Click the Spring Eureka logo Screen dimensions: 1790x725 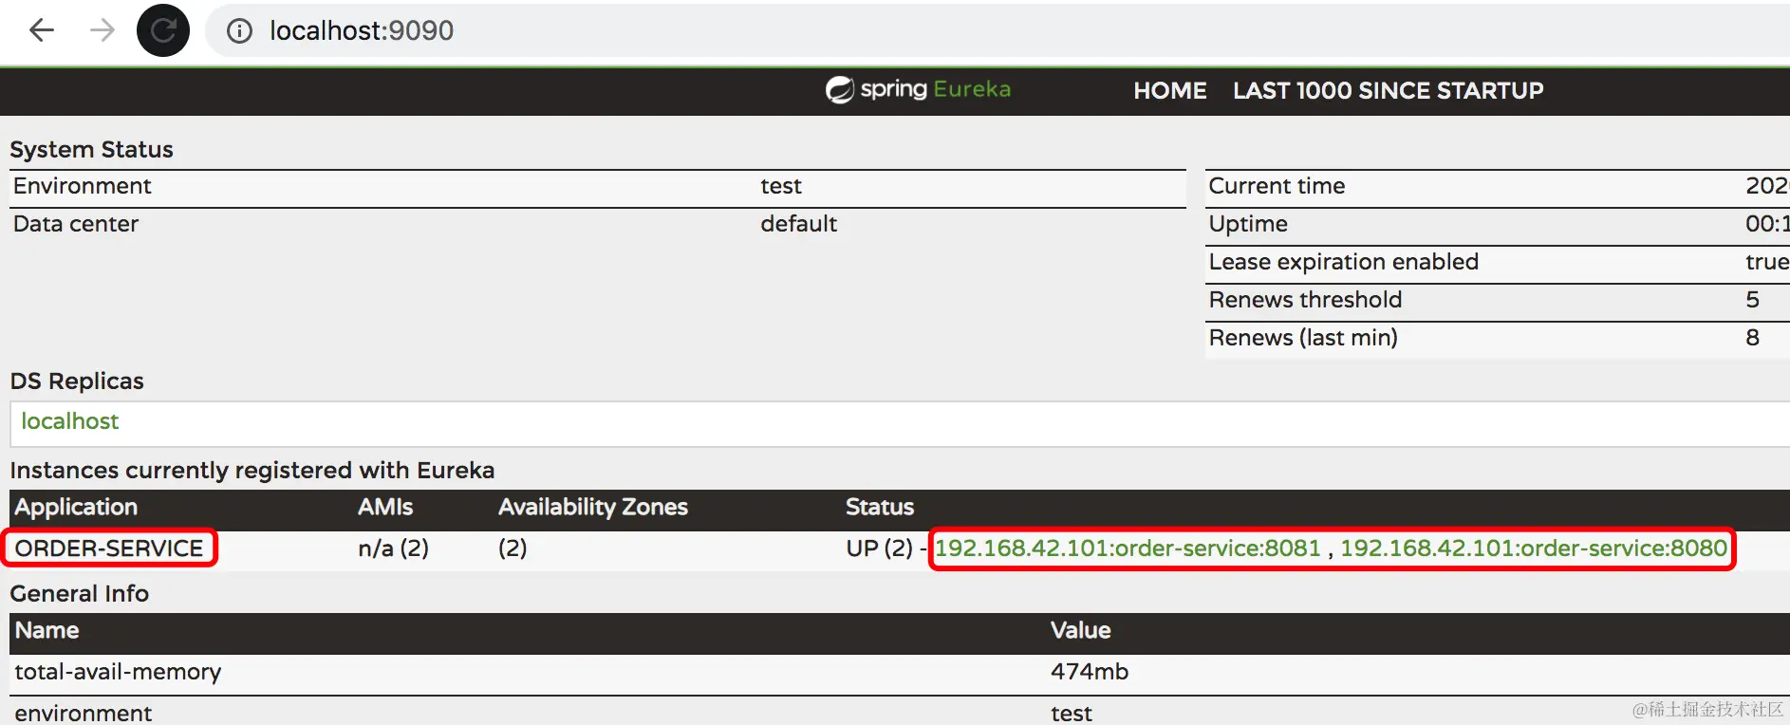pyautogui.click(x=918, y=90)
